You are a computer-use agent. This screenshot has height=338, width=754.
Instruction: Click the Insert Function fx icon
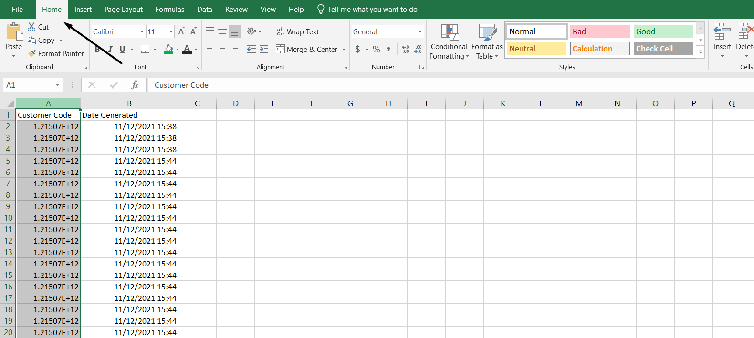point(135,85)
